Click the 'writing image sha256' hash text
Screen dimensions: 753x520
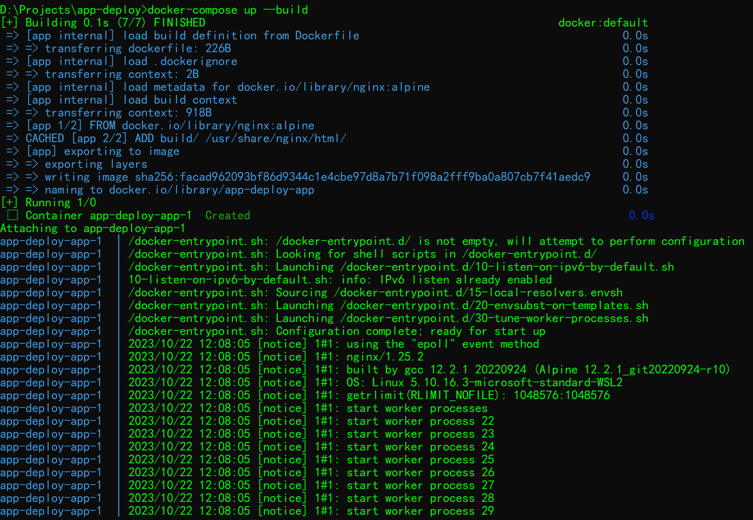point(318,177)
